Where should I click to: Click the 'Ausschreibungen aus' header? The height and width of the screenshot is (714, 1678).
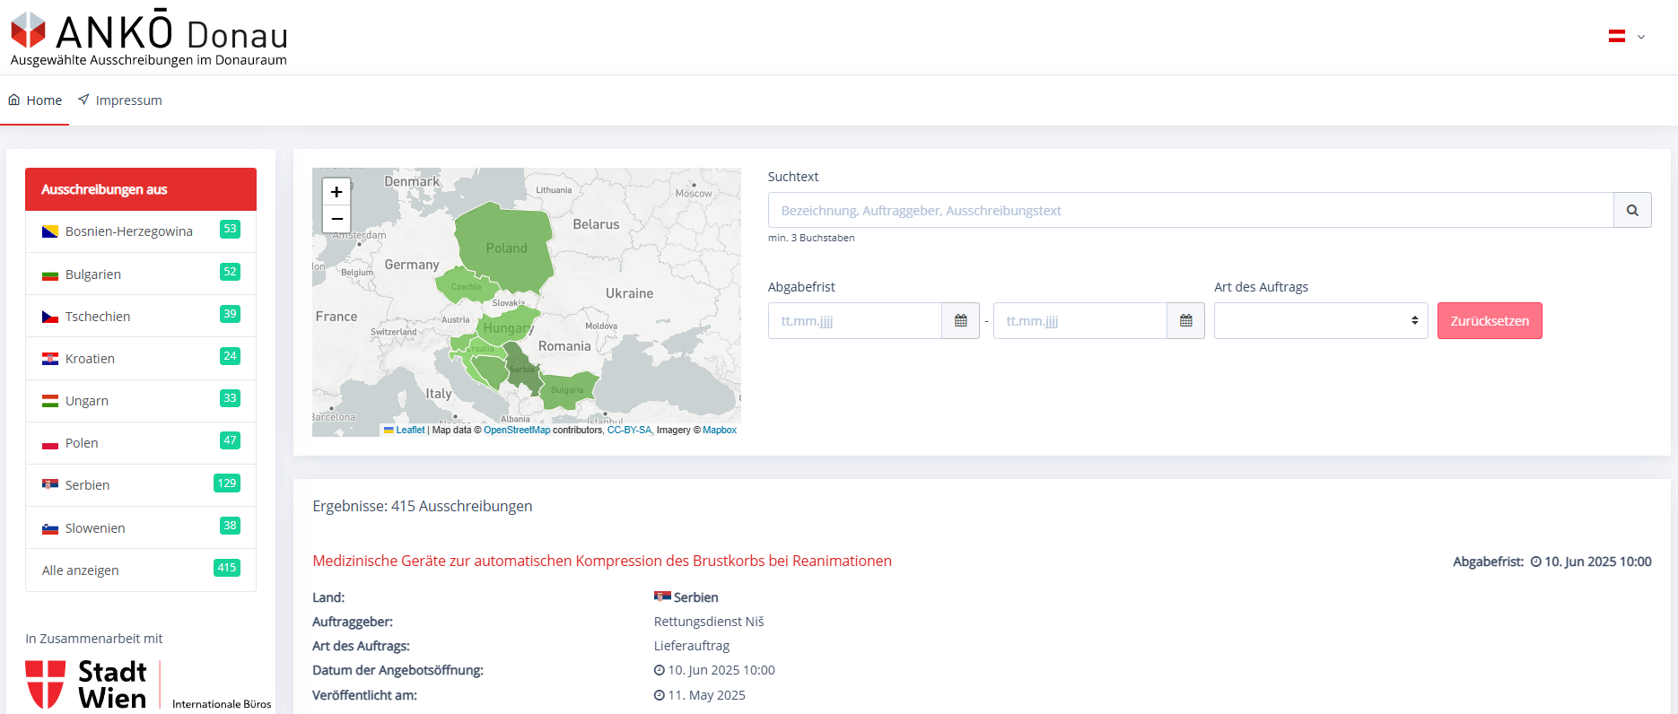[141, 189]
